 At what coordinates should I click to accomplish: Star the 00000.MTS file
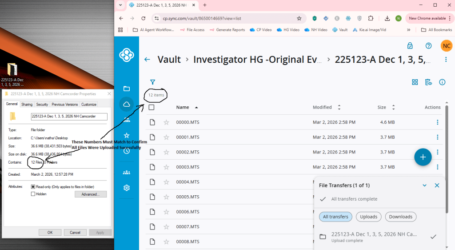tap(166, 122)
